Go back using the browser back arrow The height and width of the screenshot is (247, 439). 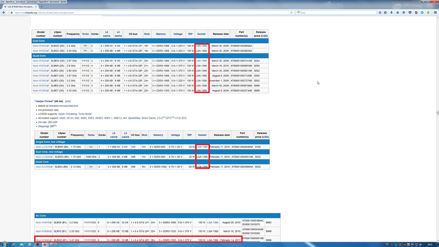[x=4, y=12]
